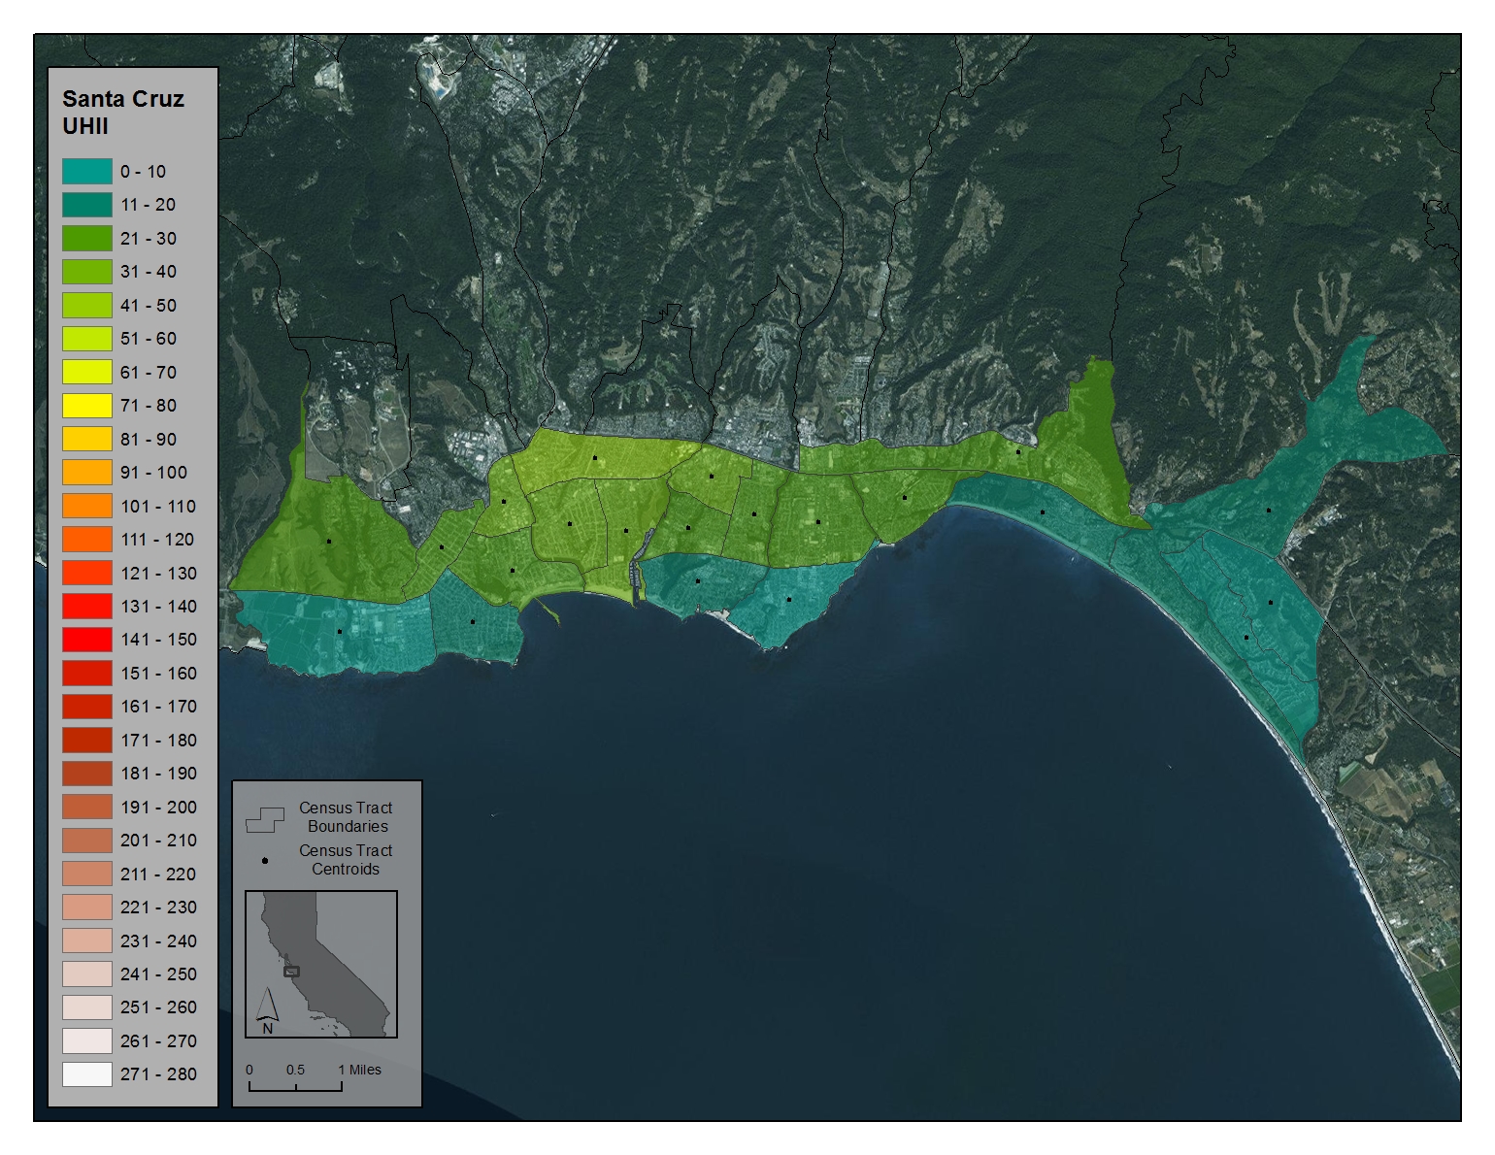Screen dimensions: 1495x1155
Task: Click the Santa Cruz UHII legend title
Action: [x=123, y=113]
